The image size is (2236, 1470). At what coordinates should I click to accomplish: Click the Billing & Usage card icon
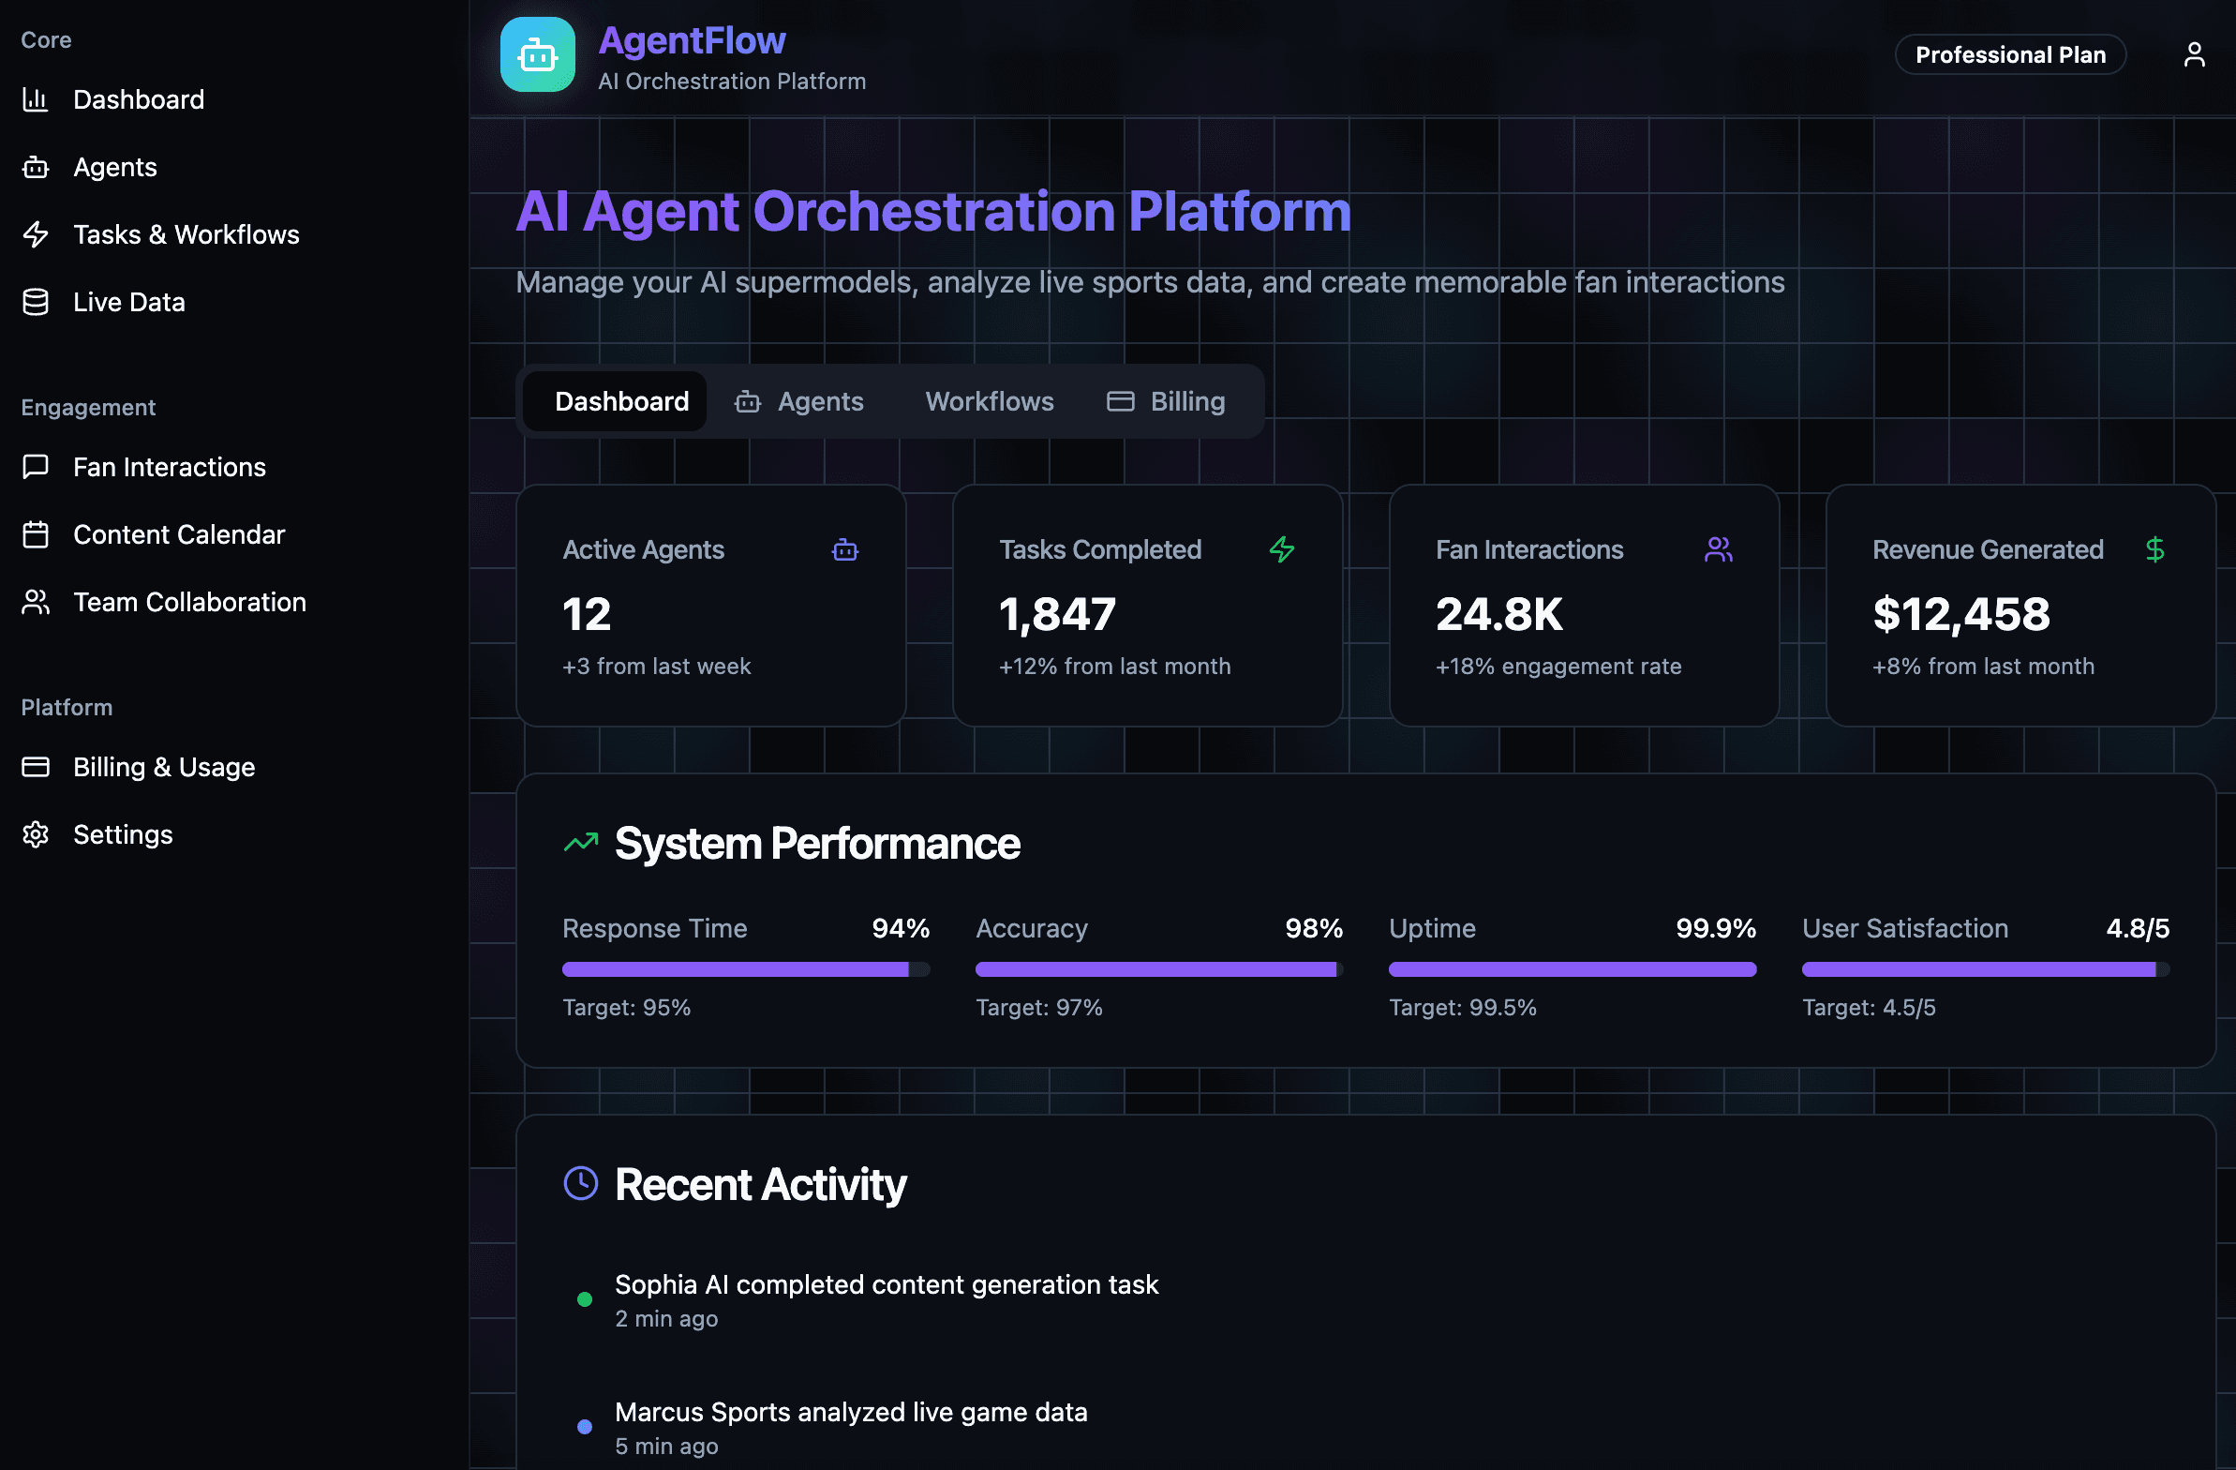pyautogui.click(x=36, y=767)
